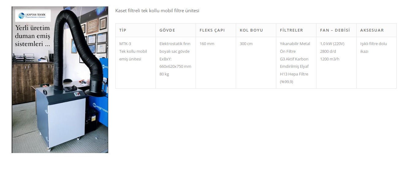Click the KOL BOYU column header
This screenshot has height=169, width=417.
[251, 30]
